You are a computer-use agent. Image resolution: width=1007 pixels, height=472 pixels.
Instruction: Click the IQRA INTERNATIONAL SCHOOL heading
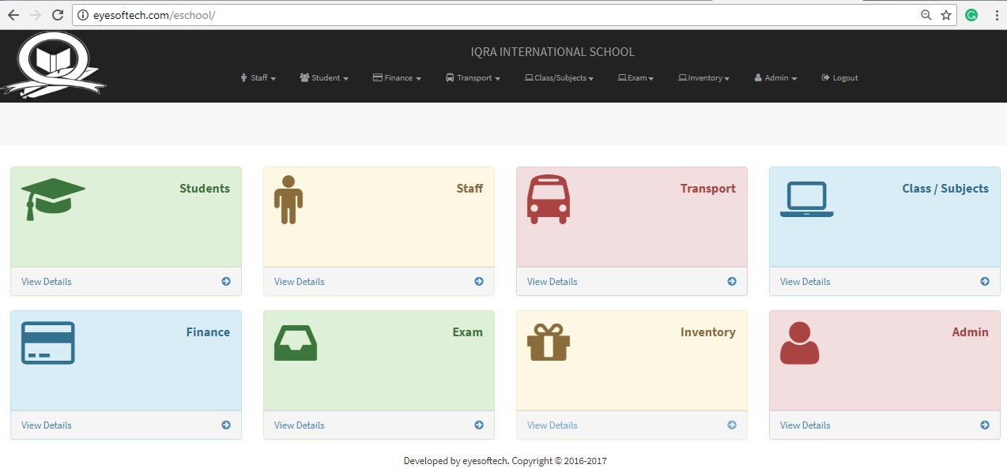click(553, 52)
